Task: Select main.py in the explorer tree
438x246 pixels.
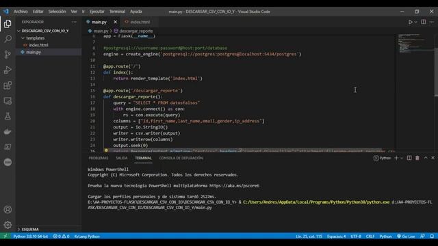Action: pyautogui.click(x=34, y=52)
